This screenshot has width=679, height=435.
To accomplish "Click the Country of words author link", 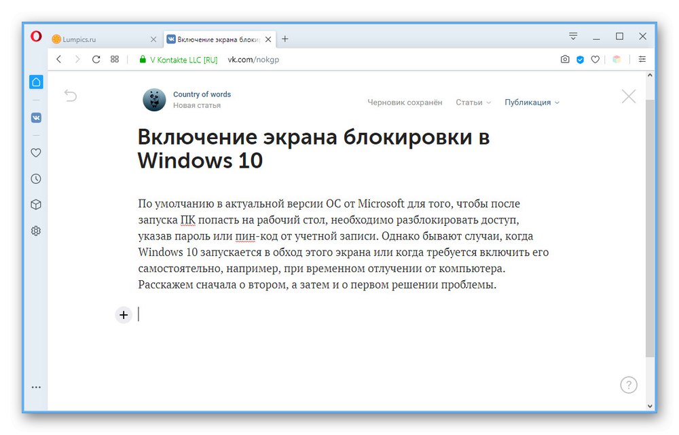I will pos(202,94).
